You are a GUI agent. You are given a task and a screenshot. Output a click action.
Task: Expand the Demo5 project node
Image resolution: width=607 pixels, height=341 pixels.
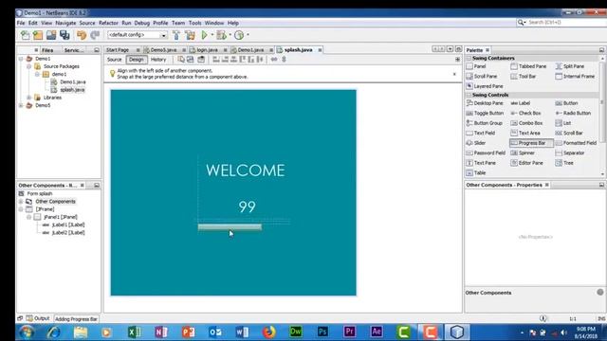point(21,105)
